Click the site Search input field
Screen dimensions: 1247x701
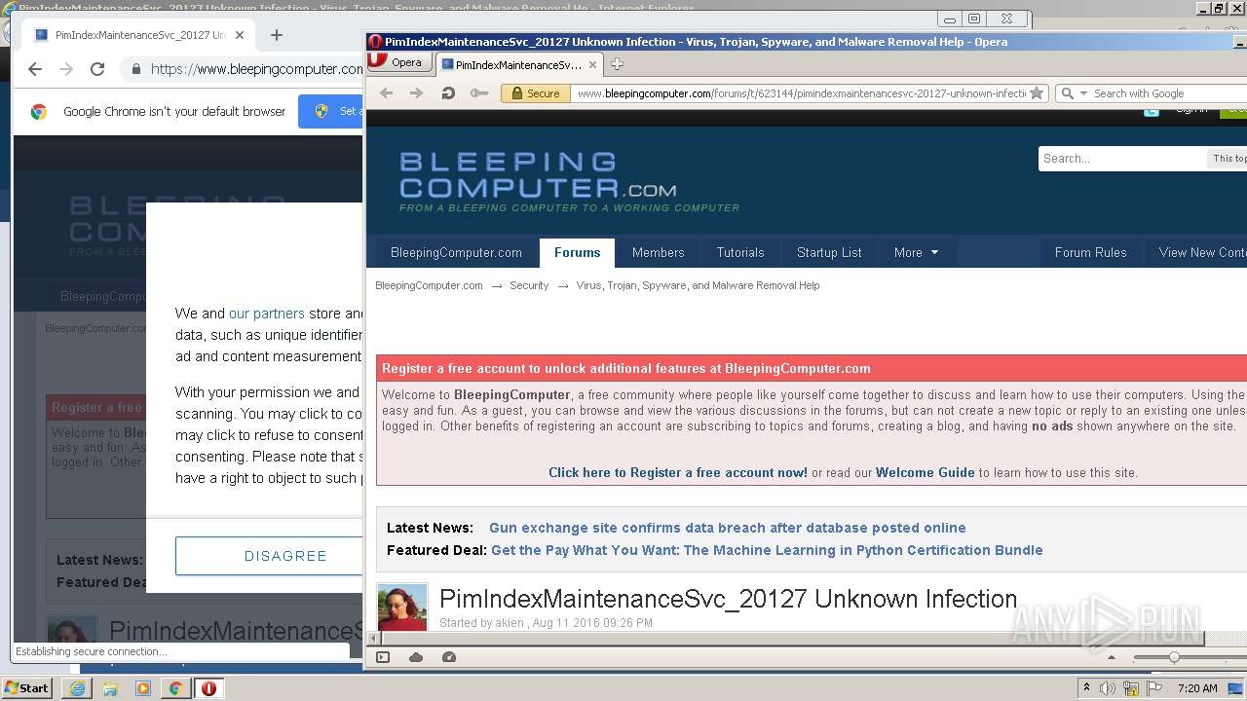pos(1121,159)
